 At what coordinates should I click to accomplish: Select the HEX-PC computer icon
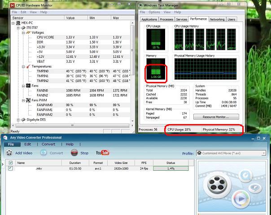18,23
